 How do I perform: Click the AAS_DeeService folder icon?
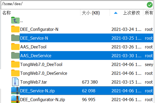point(15,56)
